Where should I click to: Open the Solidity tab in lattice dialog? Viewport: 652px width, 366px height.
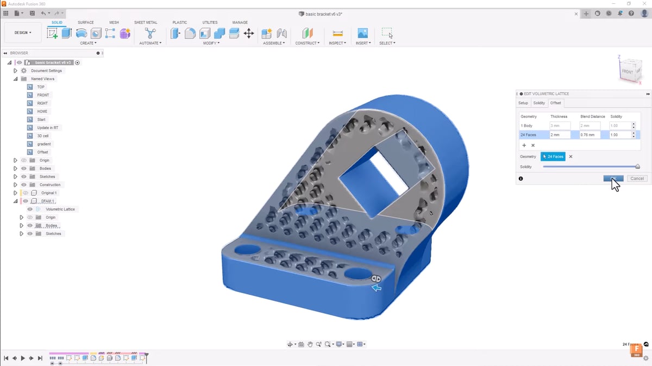(539, 103)
